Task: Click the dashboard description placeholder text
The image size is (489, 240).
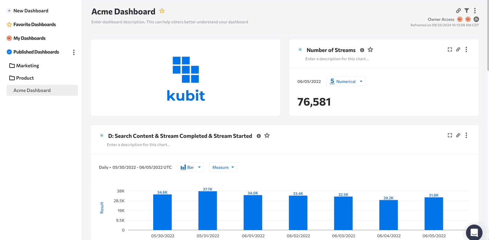Action: (170, 22)
